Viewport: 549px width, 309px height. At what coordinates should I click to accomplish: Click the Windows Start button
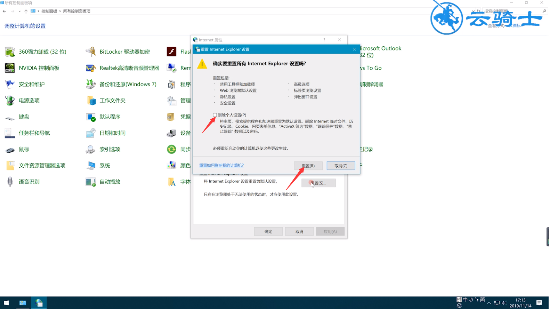tap(6, 303)
